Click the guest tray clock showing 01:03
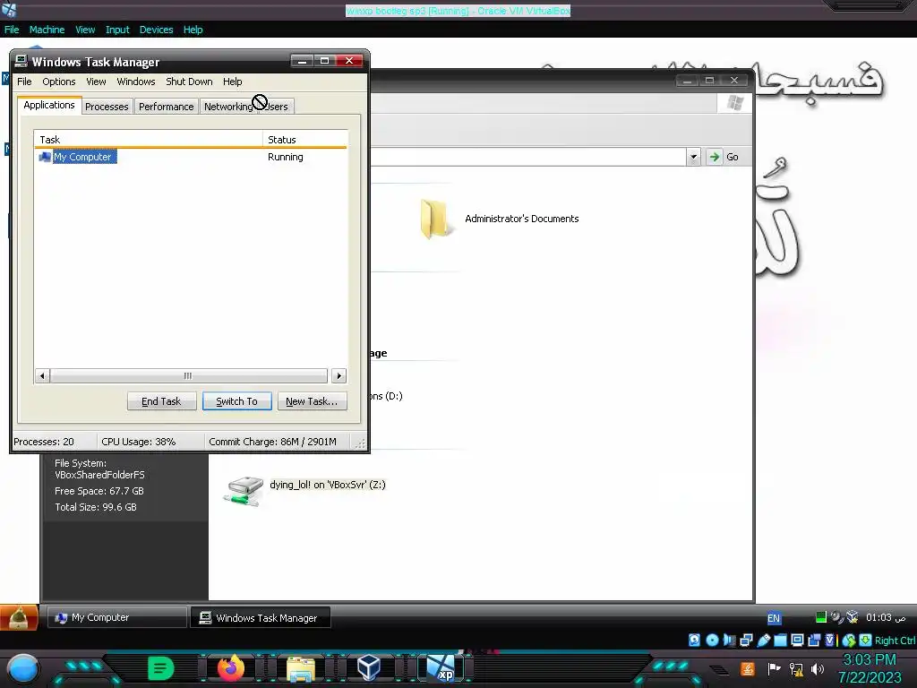Image resolution: width=917 pixels, height=688 pixels. (886, 617)
